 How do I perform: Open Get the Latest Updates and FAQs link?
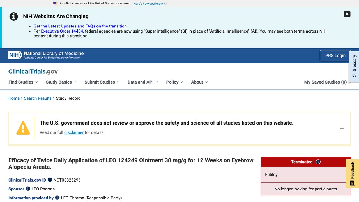tap(80, 26)
